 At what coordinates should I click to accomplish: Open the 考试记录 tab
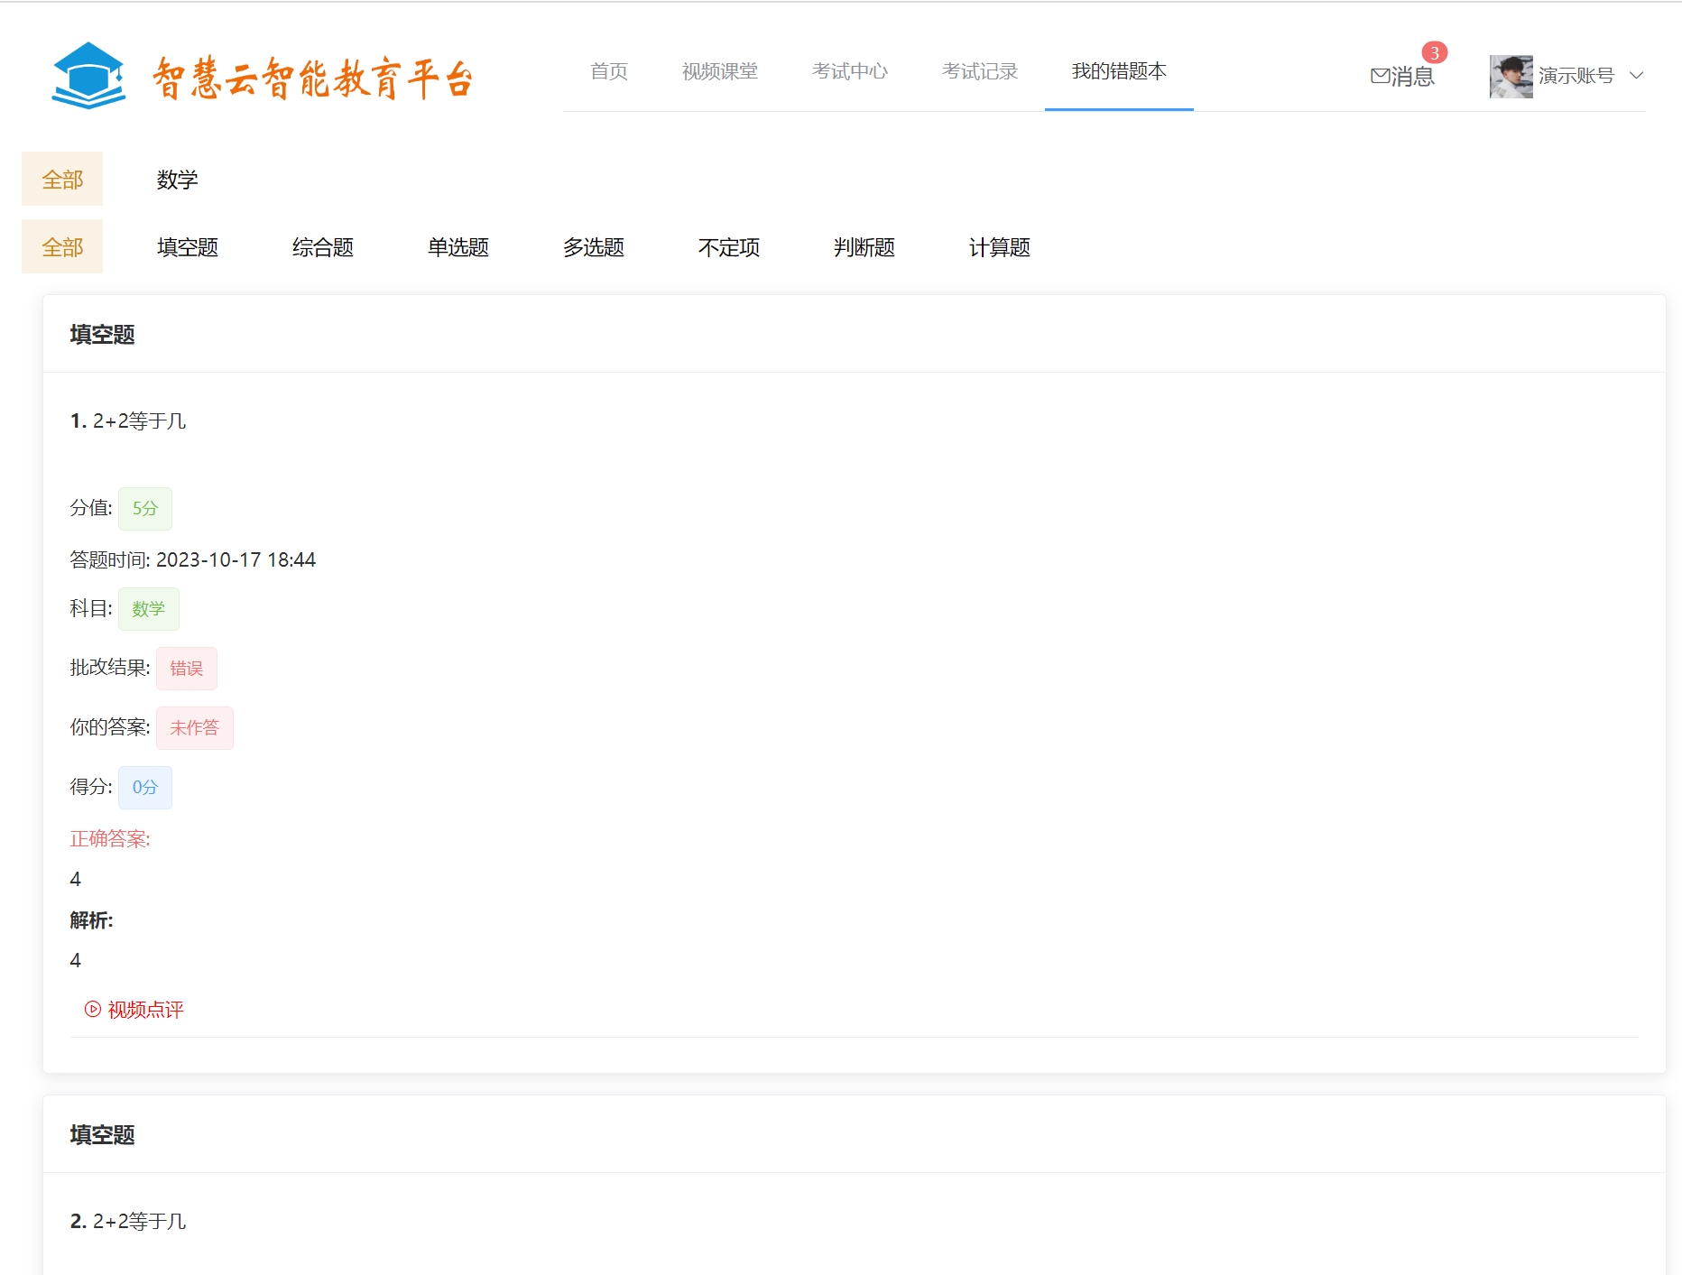980,71
